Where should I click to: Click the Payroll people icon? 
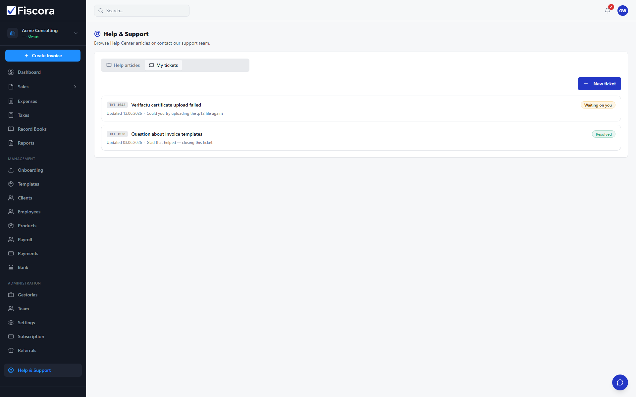point(11,240)
